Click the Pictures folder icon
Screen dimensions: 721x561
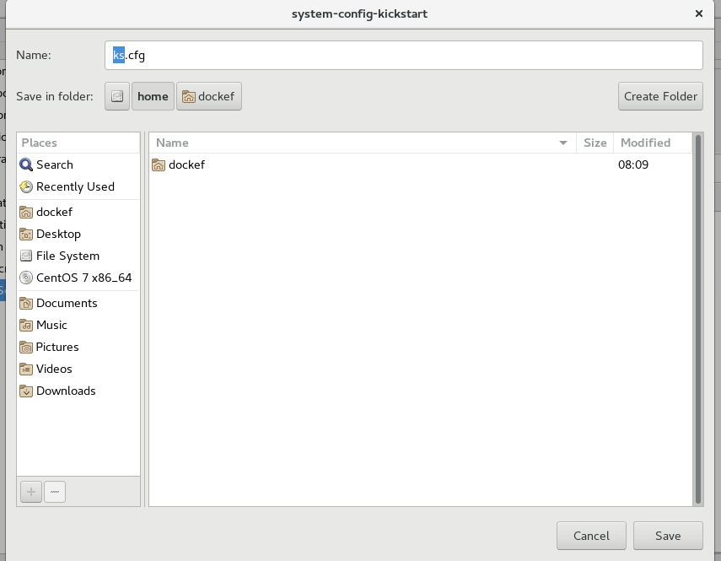(x=26, y=348)
